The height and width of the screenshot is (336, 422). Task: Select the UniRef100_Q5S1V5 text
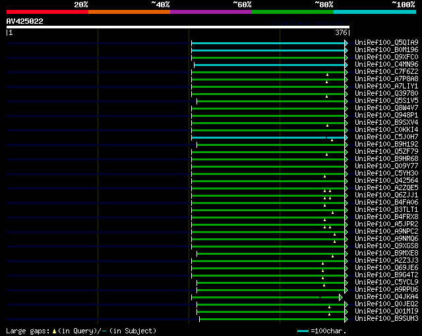point(386,101)
